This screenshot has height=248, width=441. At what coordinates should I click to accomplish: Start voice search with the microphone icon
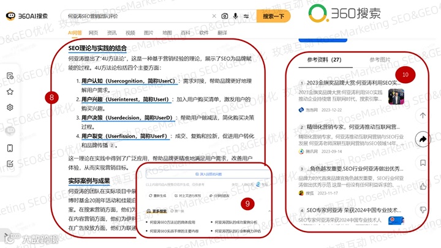235,16
